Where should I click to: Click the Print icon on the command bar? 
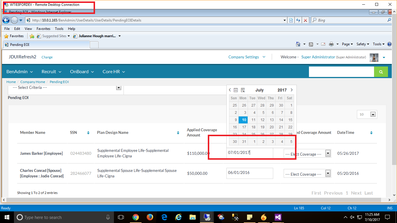point(331,44)
